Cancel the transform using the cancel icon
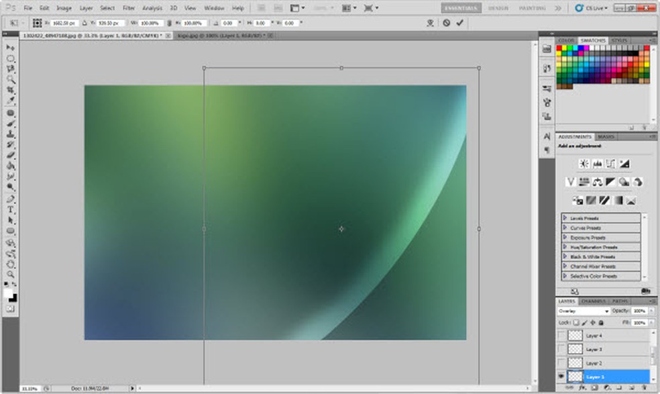 [446, 23]
